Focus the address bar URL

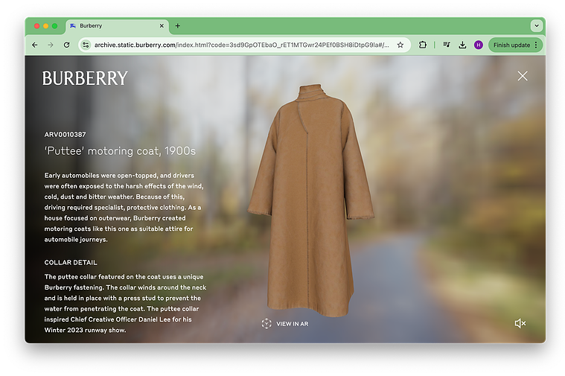coord(241,45)
